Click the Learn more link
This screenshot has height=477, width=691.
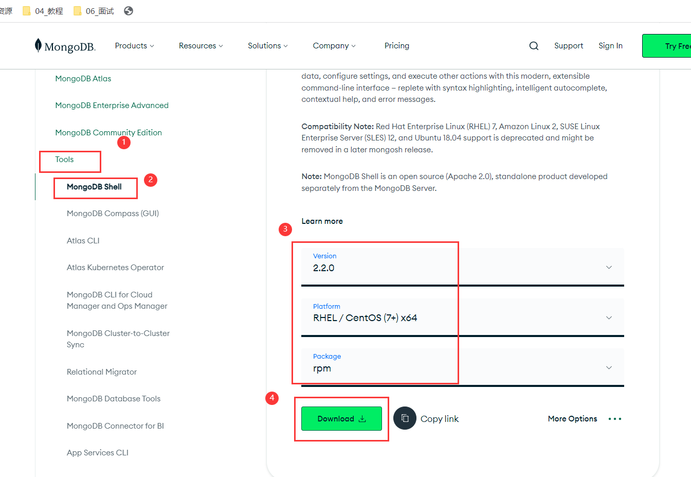(322, 221)
